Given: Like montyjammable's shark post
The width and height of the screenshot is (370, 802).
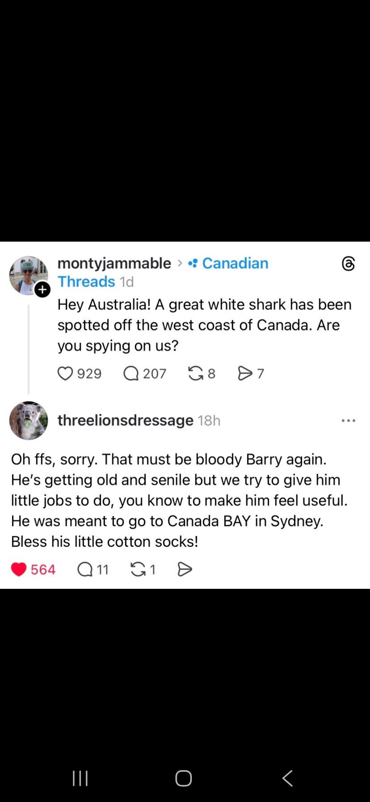Looking at the screenshot, I should [65, 374].
